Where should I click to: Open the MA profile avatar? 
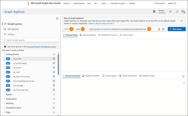[183, 11]
